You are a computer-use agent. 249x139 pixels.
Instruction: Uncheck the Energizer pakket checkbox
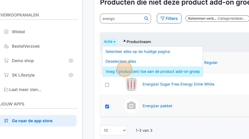pos(107,106)
